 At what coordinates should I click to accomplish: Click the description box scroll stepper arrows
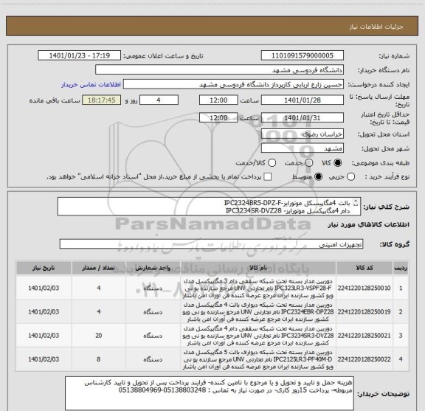[x=356, y=203]
